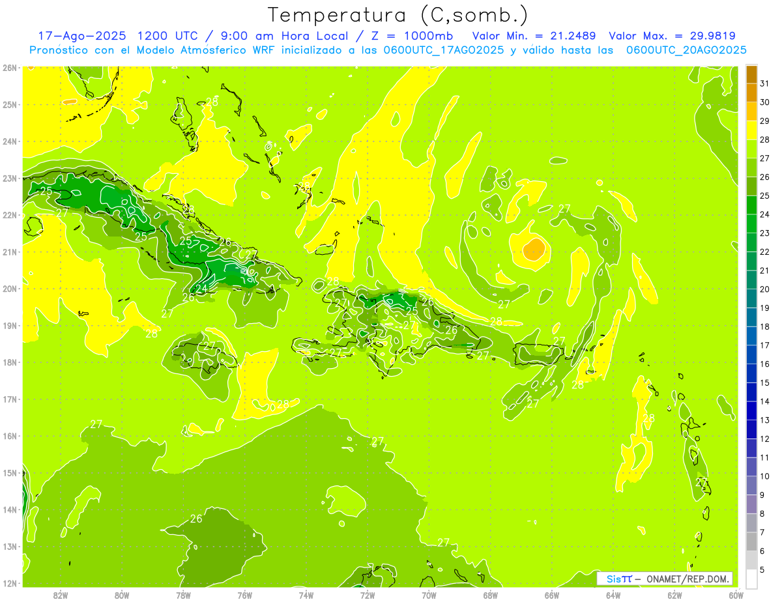Pick the dark orange swatch above 31

click(x=751, y=74)
